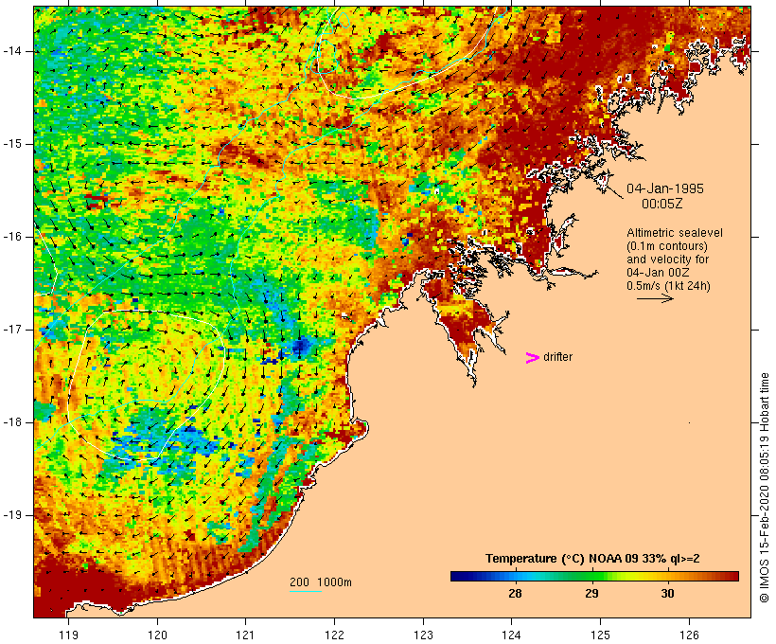Click the colorbar value 30
This screenshot has height=644, width=776.
667,593
